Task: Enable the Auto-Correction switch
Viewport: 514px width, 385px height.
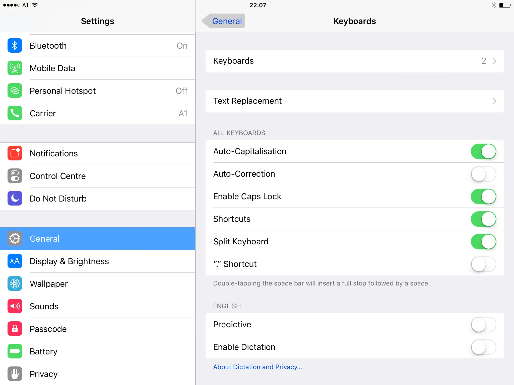Action: 483,174
